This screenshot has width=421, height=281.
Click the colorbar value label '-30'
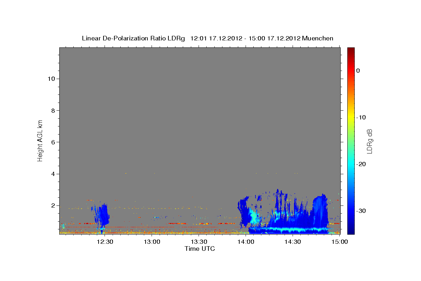(x=361, y=211)
